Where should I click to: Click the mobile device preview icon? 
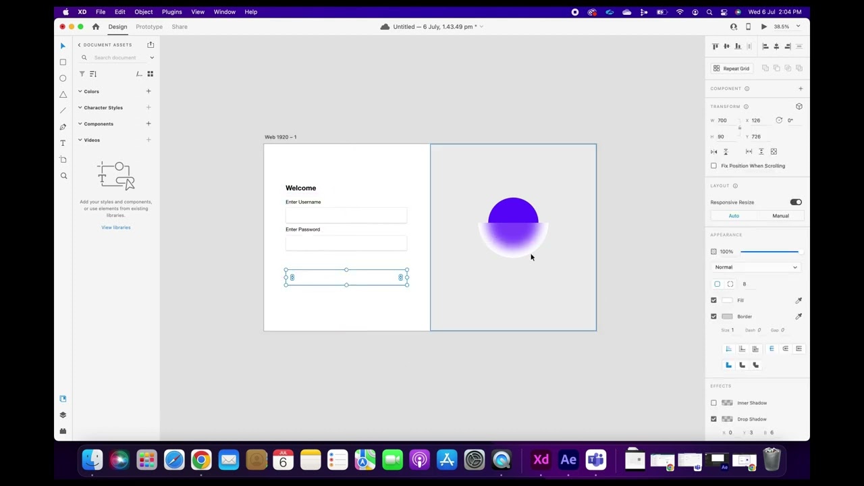click(x=748, y=27)
